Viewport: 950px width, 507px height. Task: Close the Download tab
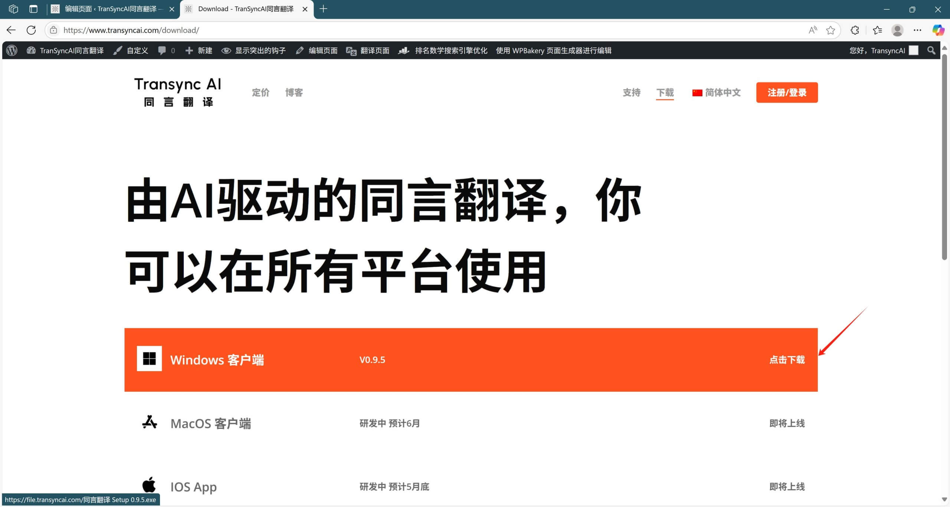(305, 9)
